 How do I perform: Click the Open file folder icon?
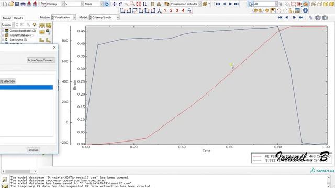tap(10, 4)
